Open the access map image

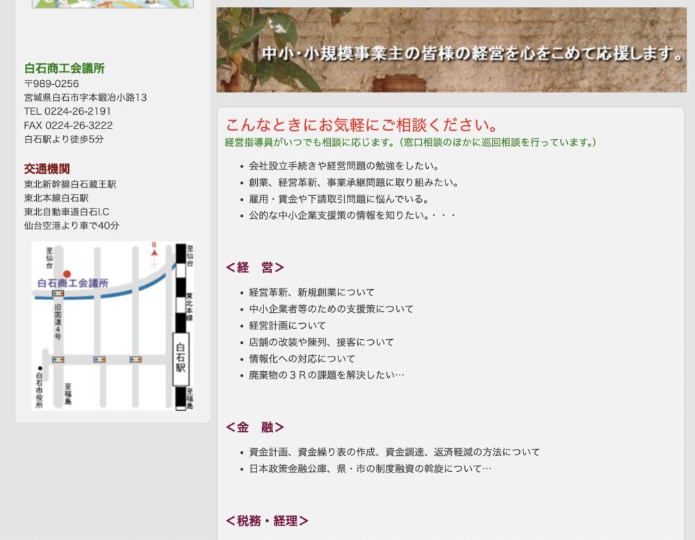coord(113,326)
